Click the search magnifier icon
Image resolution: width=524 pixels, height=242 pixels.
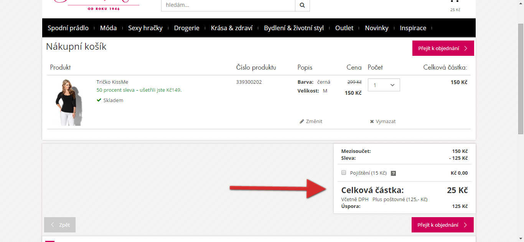[302, 5]
